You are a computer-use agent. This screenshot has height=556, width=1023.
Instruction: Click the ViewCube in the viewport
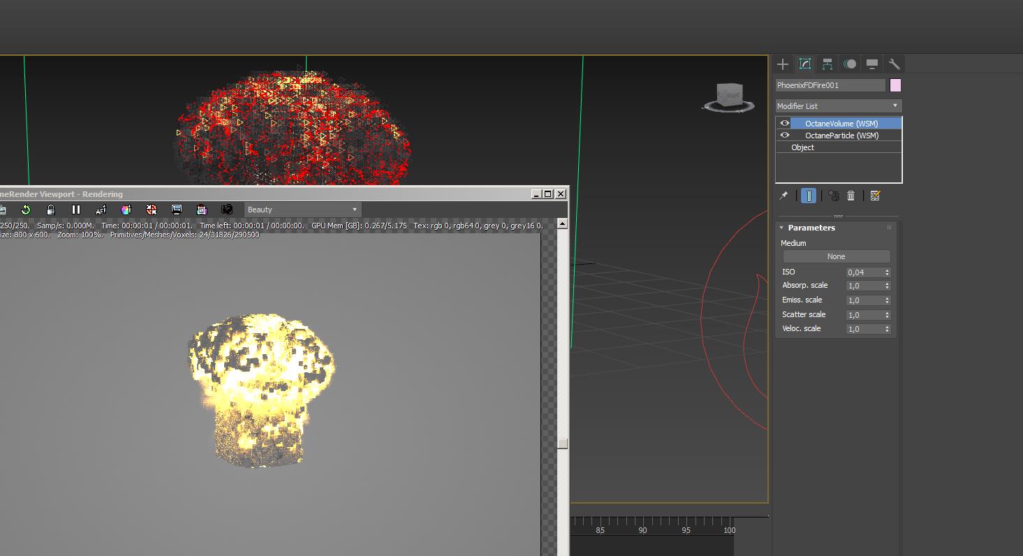pos(729,96)
